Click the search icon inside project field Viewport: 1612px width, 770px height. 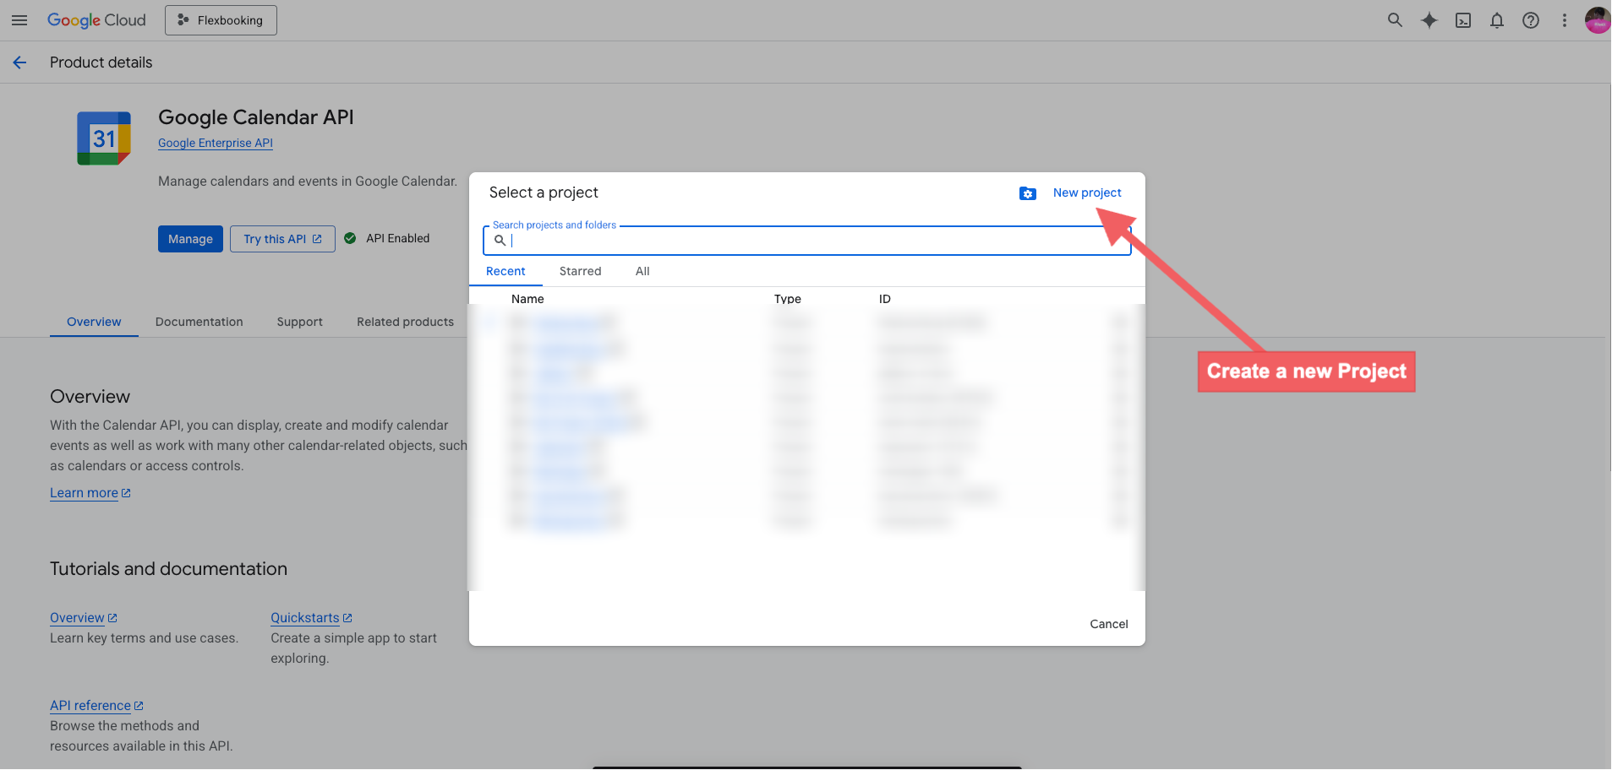click(x=500, y=241)
